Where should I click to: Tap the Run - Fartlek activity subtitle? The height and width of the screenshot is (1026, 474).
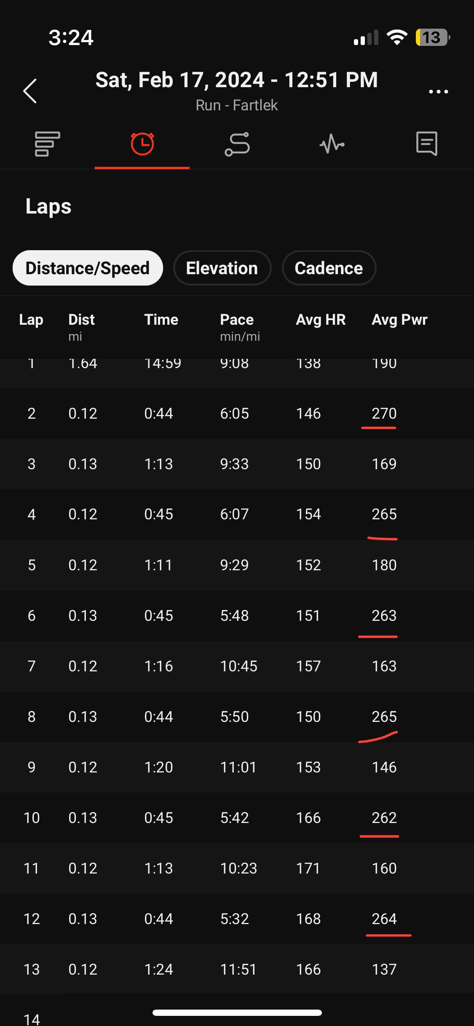pos(237,105)
